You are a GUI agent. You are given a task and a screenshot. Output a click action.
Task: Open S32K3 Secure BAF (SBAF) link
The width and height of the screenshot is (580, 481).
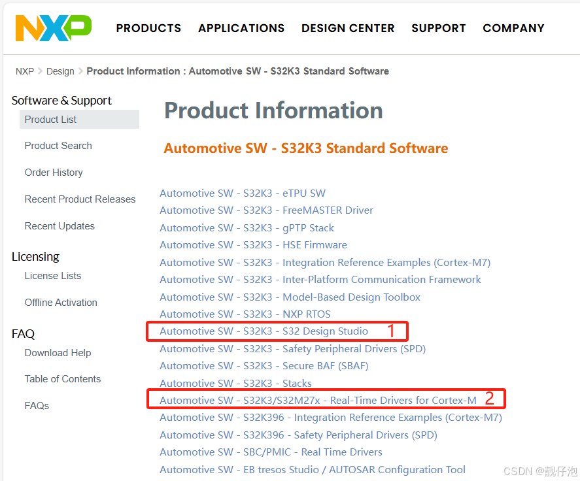point(264,365)
